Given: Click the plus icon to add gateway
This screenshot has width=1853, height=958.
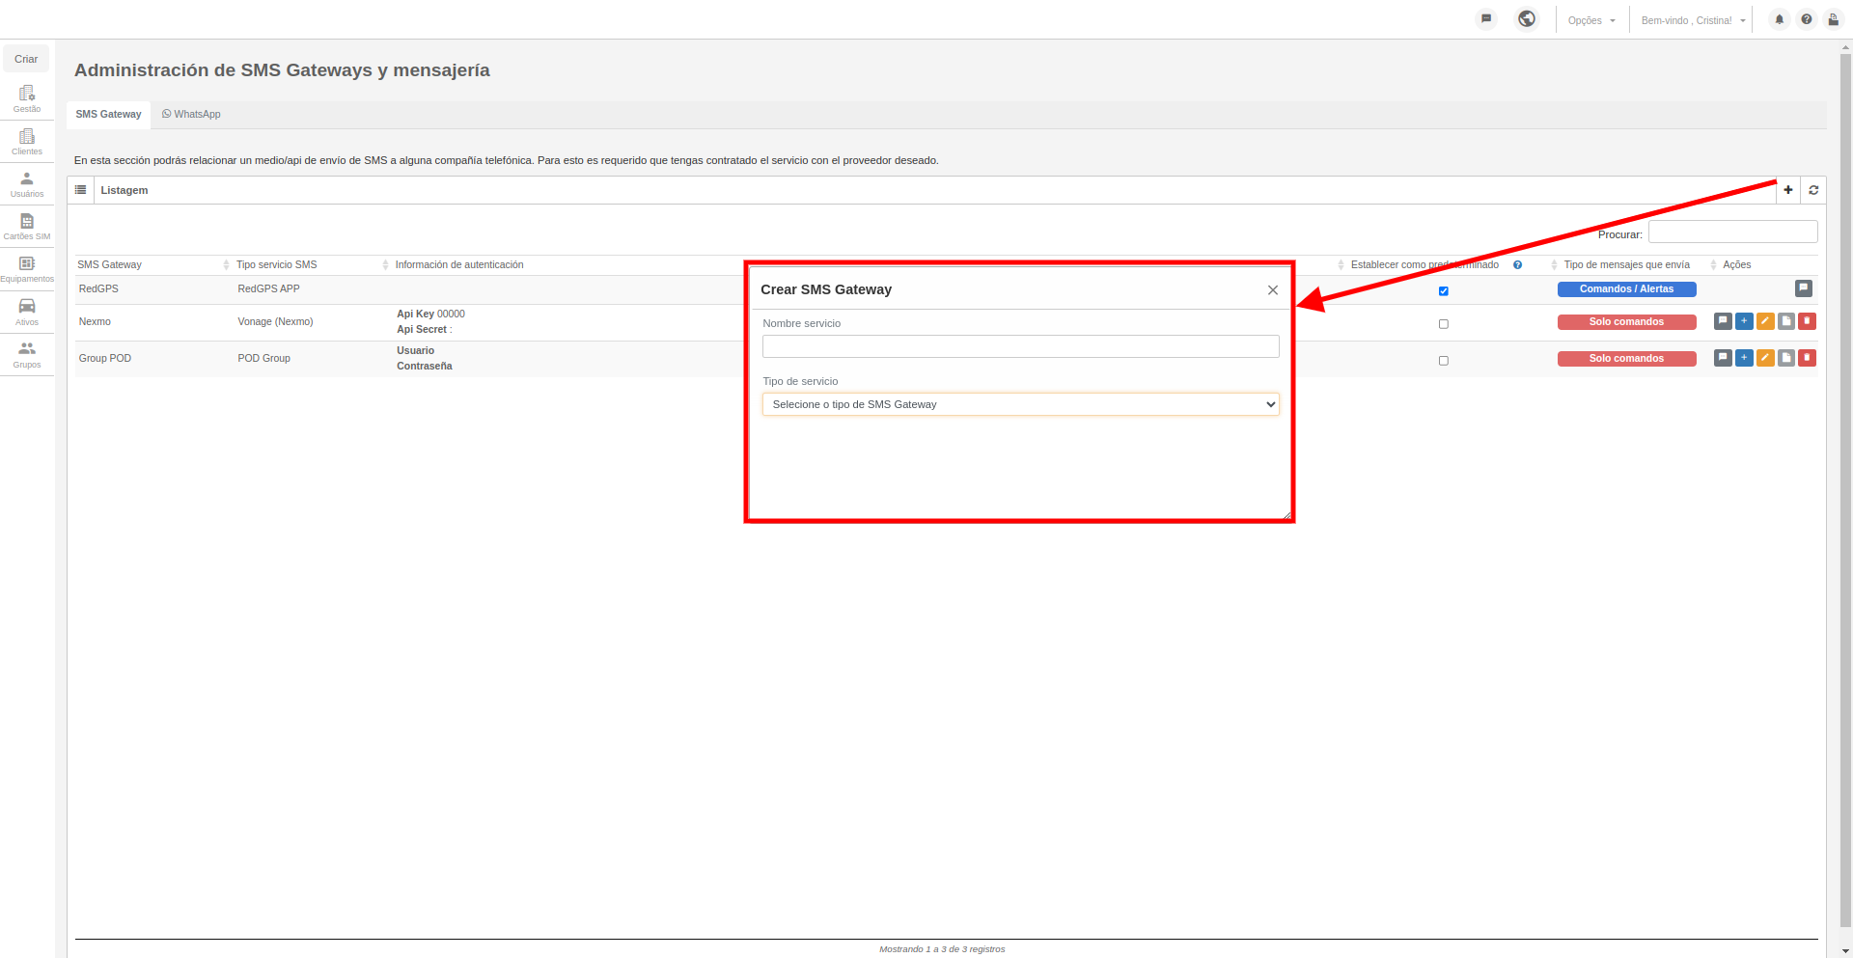Looking at the screenshot, I should click(x=1788, y=190).
